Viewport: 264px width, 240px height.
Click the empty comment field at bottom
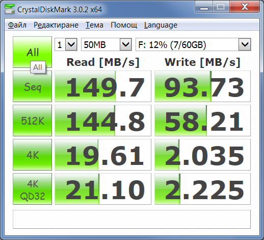(131, 219)
